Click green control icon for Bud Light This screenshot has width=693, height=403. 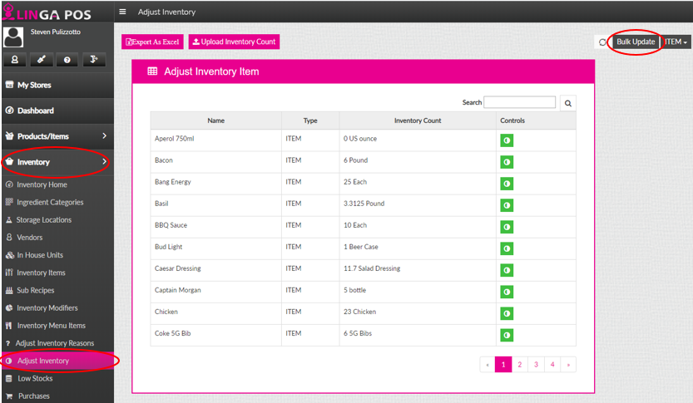tap(507, 248)
